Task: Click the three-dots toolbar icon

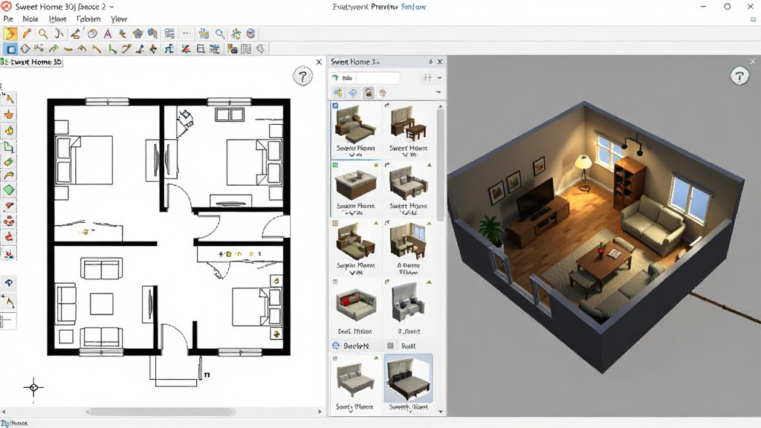Action: coord(187,33)
